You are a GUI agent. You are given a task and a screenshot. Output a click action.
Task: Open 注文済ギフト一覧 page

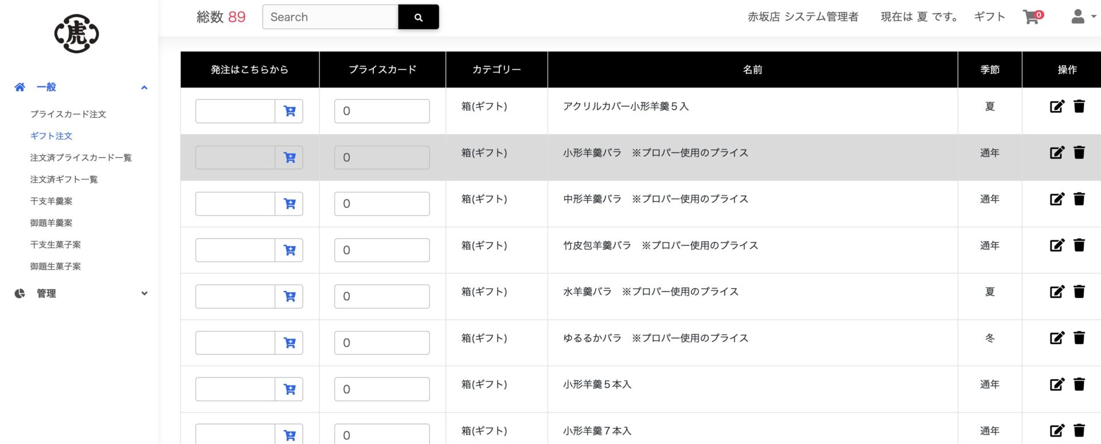64,179
